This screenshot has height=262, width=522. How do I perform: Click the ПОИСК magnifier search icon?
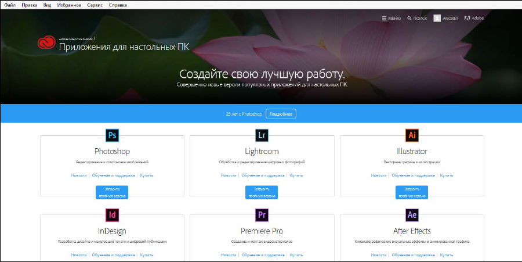(409, 19)
